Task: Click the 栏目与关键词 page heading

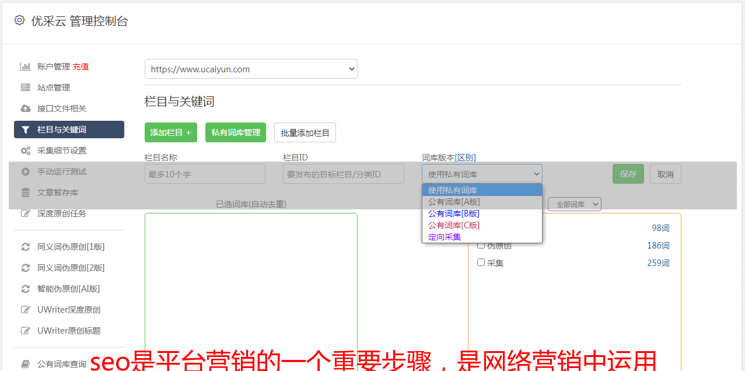Action: click(180, 101)
